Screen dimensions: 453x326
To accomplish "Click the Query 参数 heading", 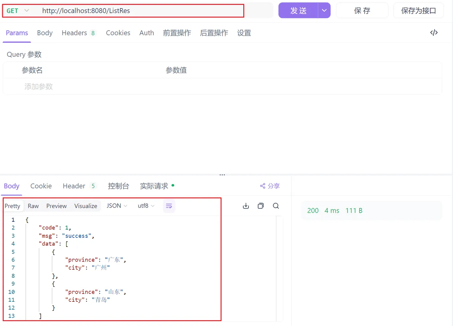I will click(x=24, y=54).
